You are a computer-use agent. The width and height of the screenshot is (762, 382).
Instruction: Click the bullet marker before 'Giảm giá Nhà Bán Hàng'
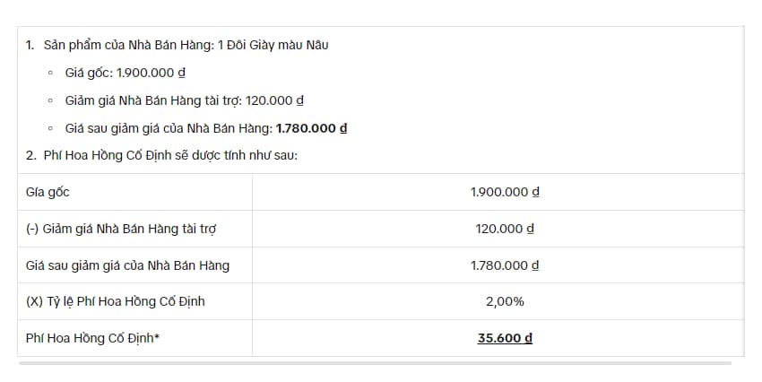(50, 100)
